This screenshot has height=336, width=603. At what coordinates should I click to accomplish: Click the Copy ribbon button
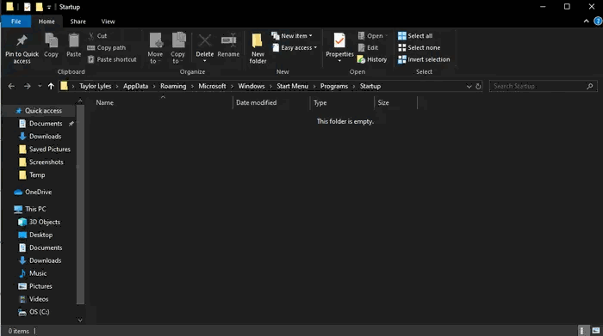51,46
